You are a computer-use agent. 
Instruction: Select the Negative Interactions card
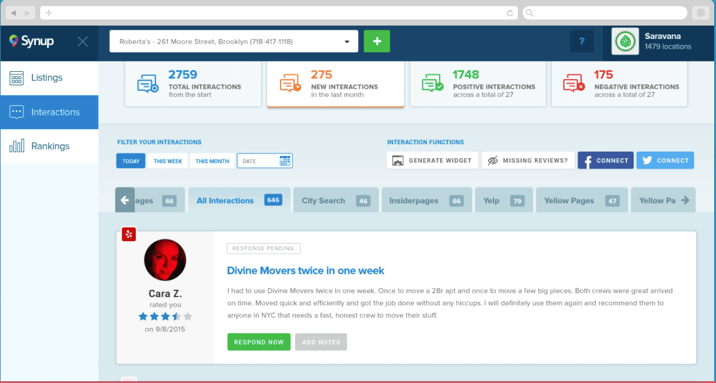click(x=620, y=84)
